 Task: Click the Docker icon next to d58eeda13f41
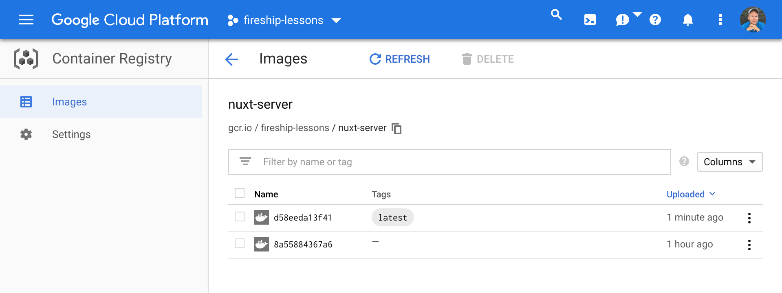coord(261,217)
